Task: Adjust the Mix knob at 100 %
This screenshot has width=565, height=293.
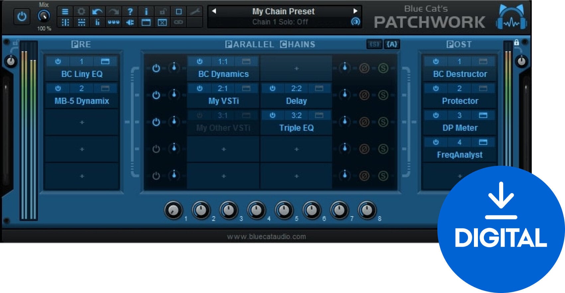Action: (44, 16)
